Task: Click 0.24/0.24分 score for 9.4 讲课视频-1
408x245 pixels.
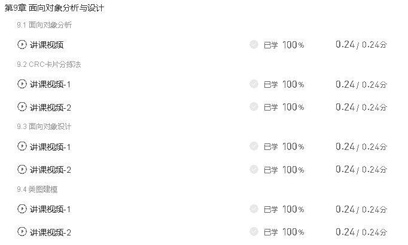Action: [361, 209]
